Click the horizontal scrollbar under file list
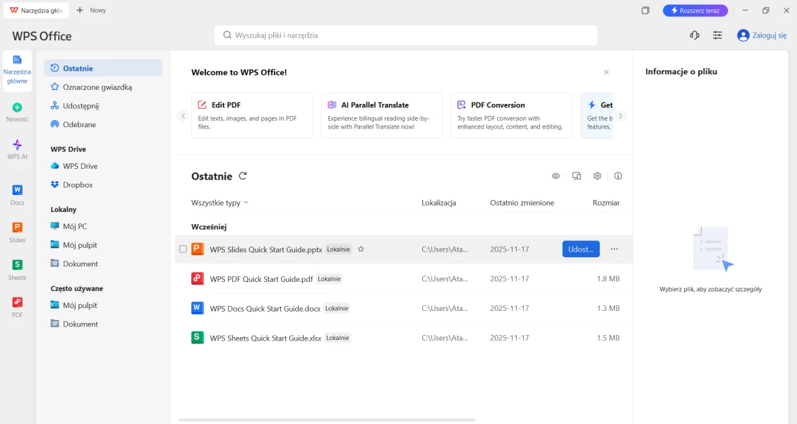This screenshot has height=424, width=797. 326,420
